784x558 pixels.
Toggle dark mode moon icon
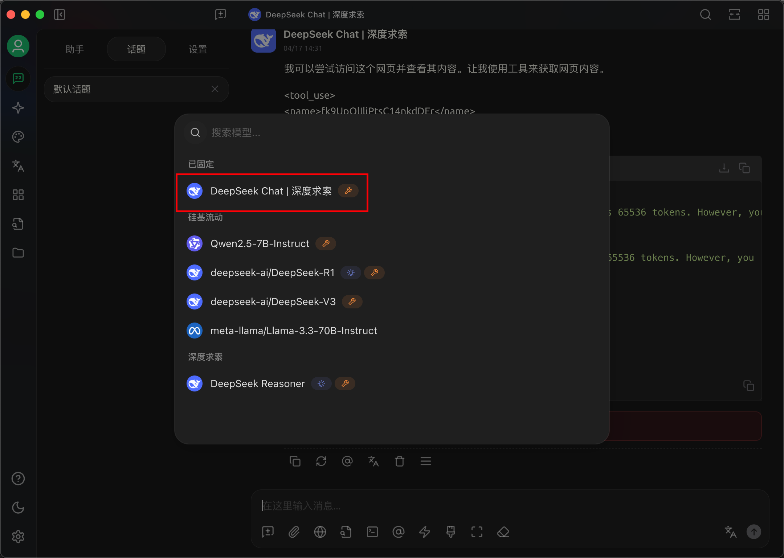[18, 508]
